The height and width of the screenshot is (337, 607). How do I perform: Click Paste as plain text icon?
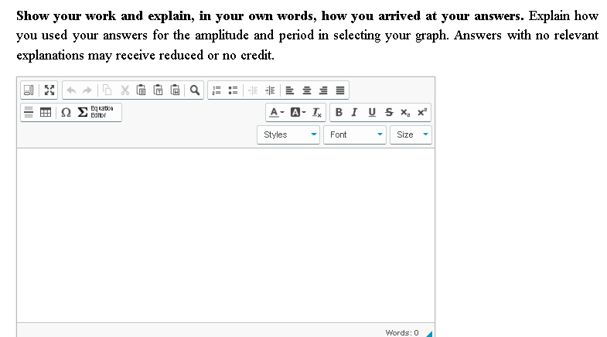tap(159, 90)
